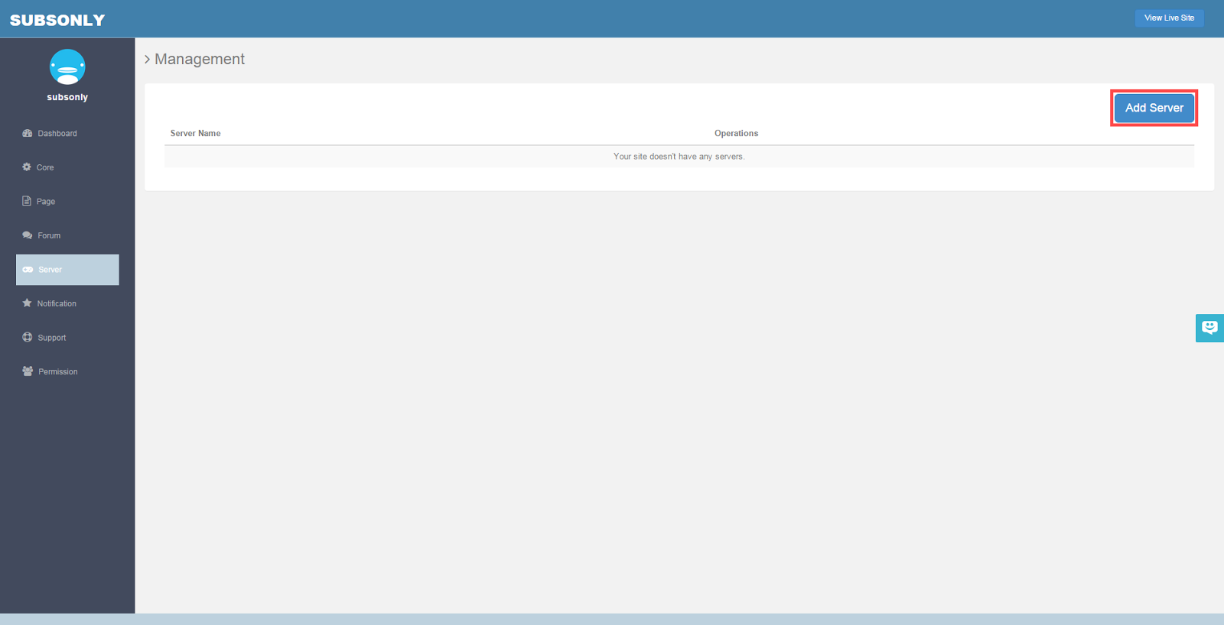Open the floating chat widget icon
Viewport: 1224px width, 625px height.
(1209, 328)
